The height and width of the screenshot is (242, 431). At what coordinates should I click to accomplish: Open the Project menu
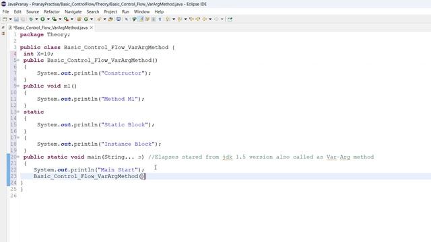point(110,12)
